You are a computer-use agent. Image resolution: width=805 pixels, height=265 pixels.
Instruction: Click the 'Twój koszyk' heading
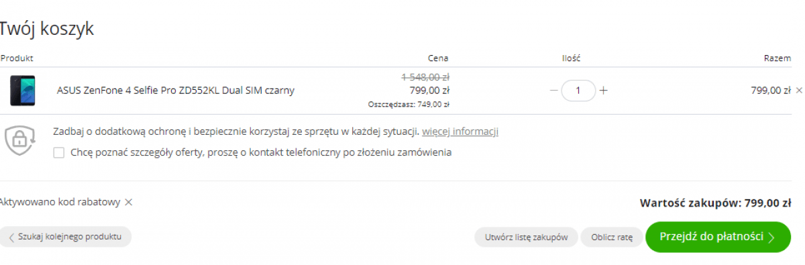click(46, 29)
